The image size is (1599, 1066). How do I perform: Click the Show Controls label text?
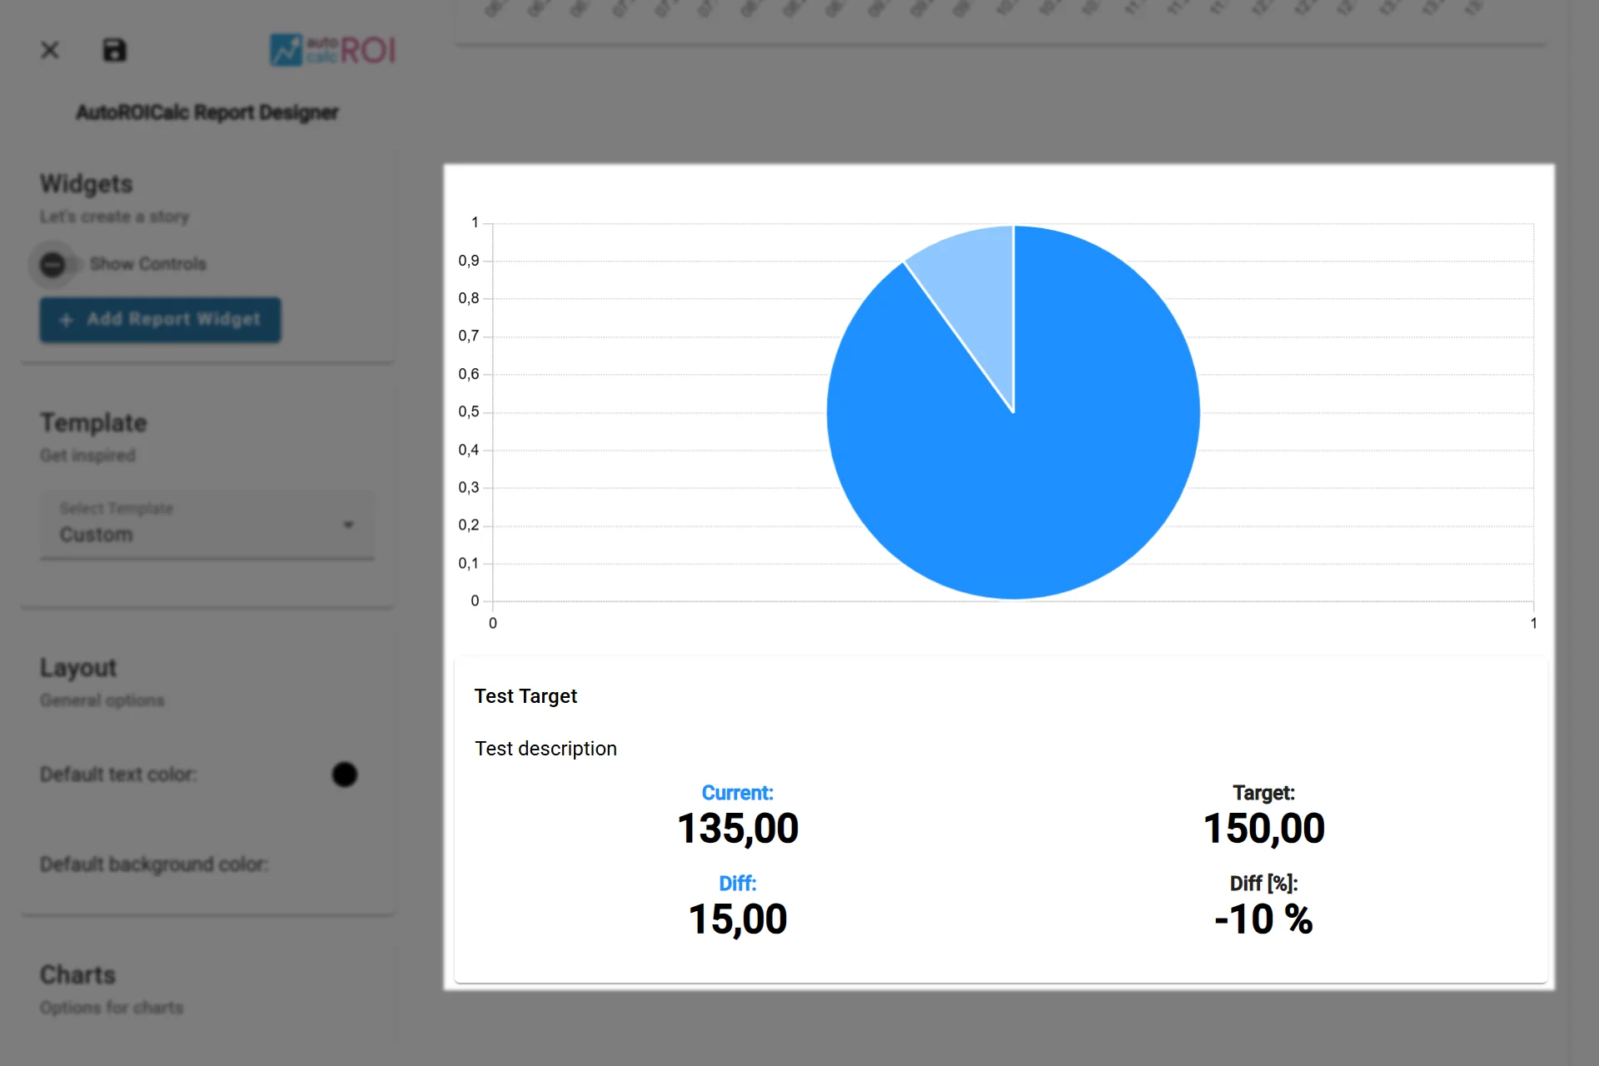coord(147,264)
